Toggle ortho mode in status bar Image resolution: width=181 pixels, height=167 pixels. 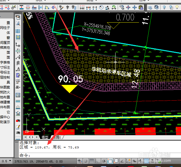point(98,161)
